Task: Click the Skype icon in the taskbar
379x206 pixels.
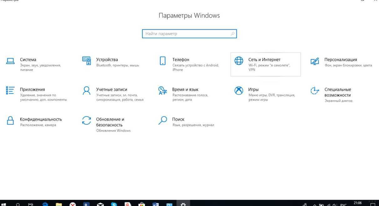Action: (114, 204)
